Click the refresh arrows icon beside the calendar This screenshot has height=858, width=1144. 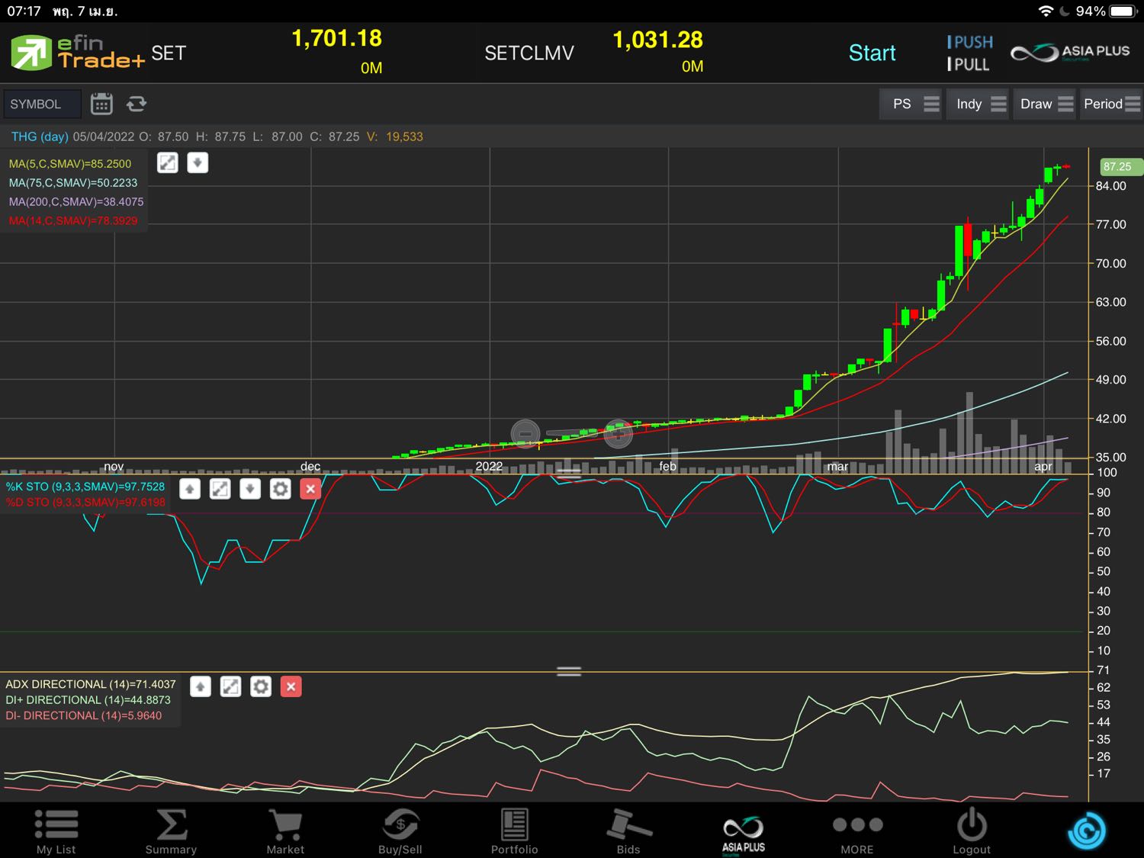[x=137, y=104]
